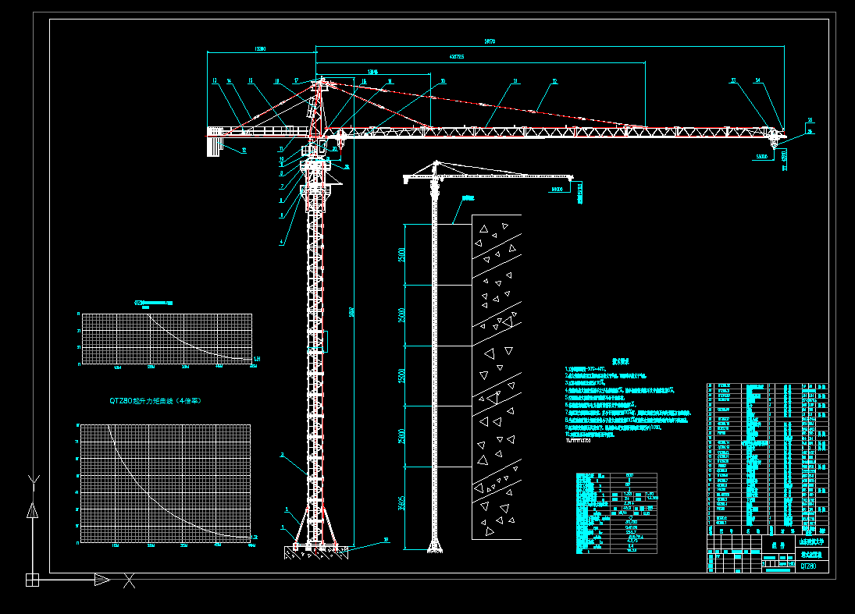Click the parts list table above title block
855x614 pixels.
(x=768, y=460)
